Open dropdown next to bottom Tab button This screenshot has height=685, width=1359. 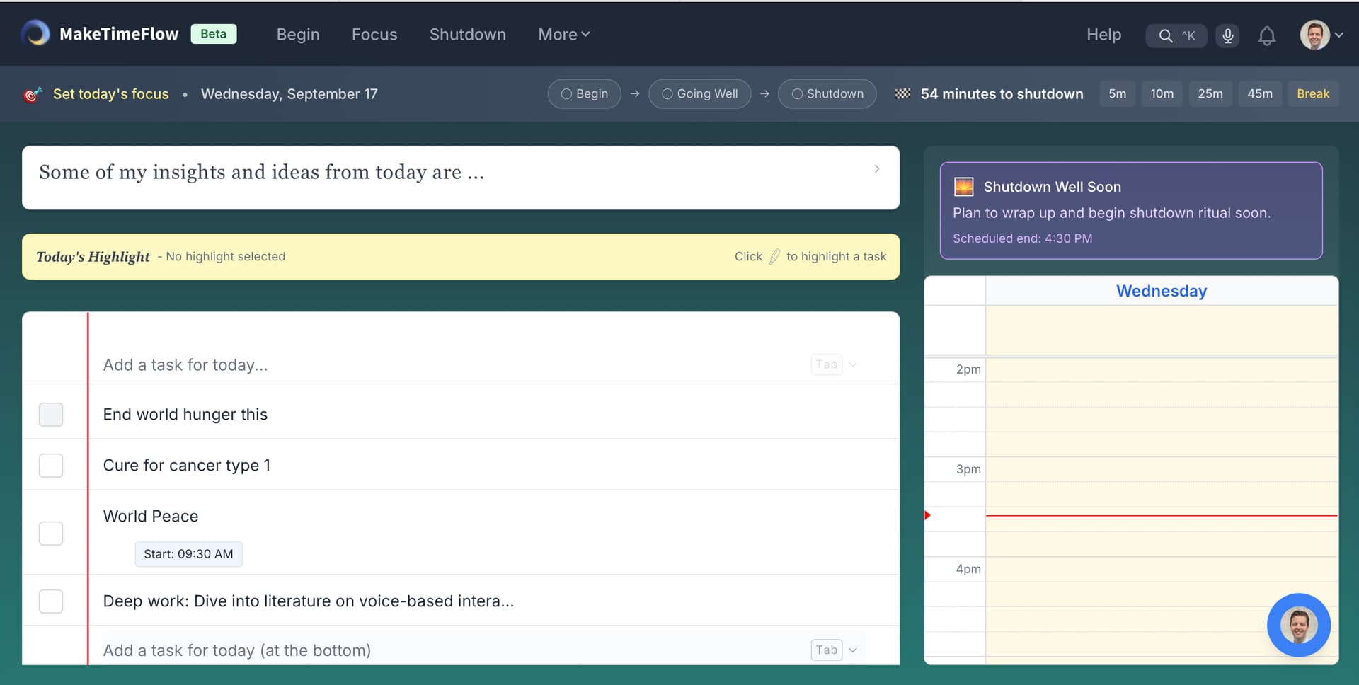[x=853, y=650]
